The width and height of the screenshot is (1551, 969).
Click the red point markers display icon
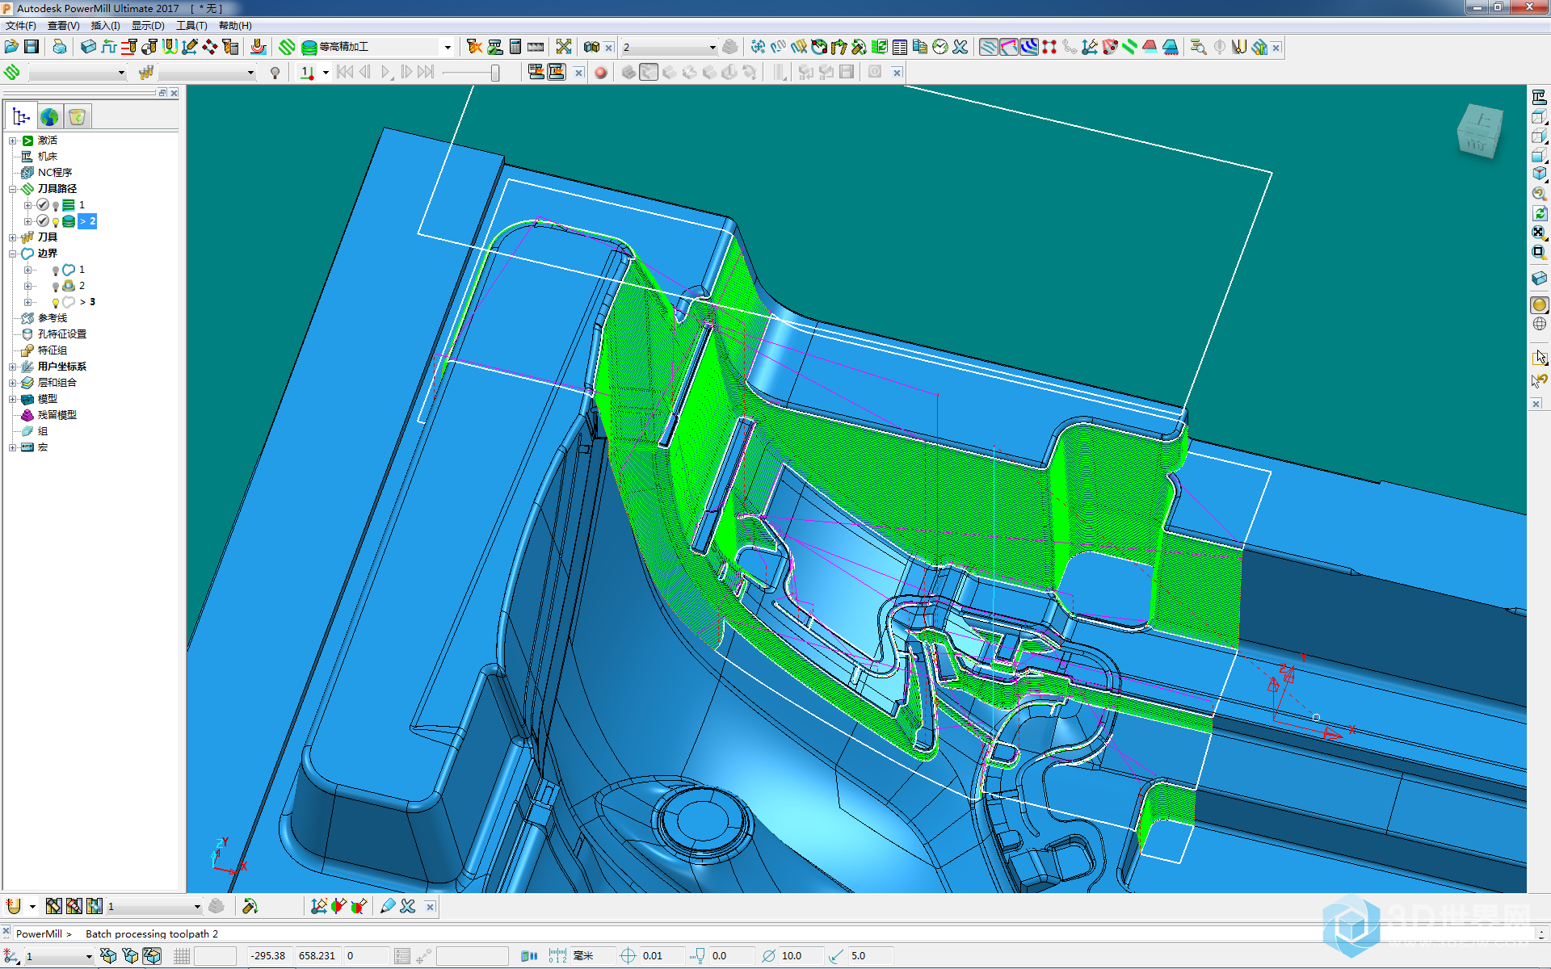coord(1049,47)
